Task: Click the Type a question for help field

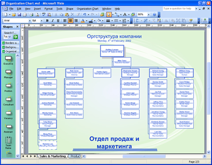Action: tap(179, 9)
